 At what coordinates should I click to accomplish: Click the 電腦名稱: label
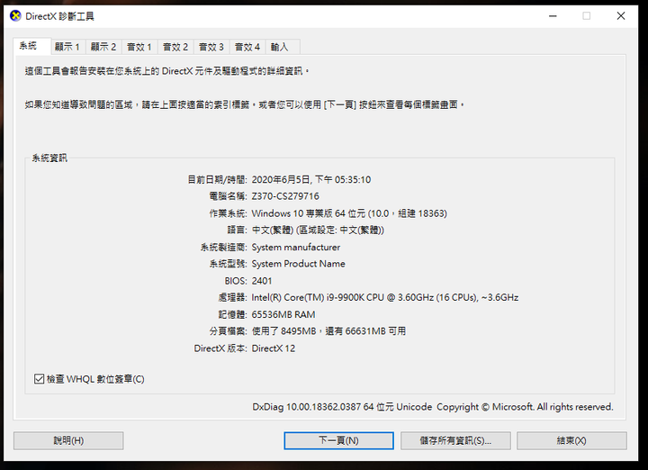[228, 196]
